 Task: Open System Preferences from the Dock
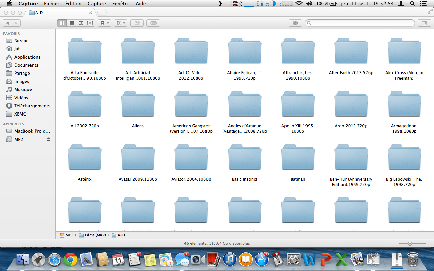[x=294, y=260]
